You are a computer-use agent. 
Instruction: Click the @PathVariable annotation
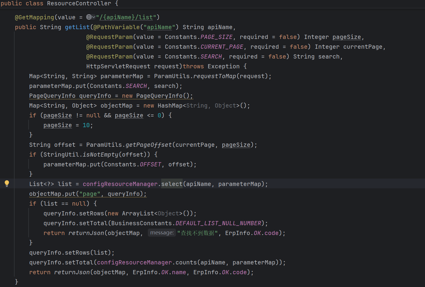pos(117,27)
